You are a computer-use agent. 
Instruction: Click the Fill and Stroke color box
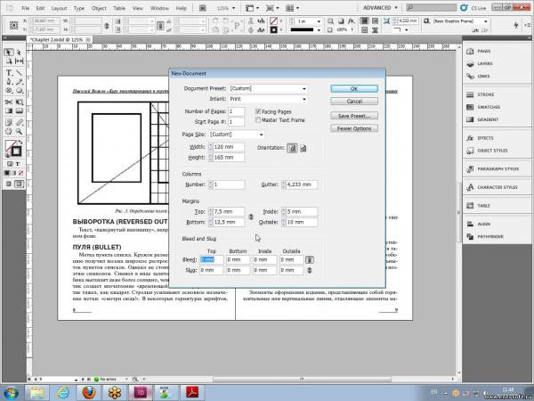13,148
